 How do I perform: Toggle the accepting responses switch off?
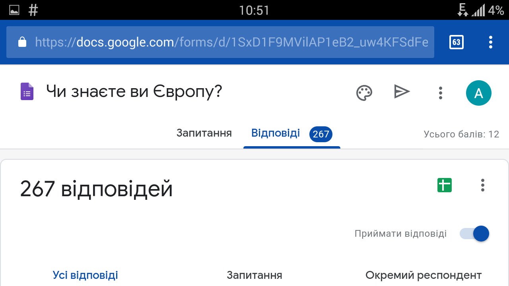[475, 234]
